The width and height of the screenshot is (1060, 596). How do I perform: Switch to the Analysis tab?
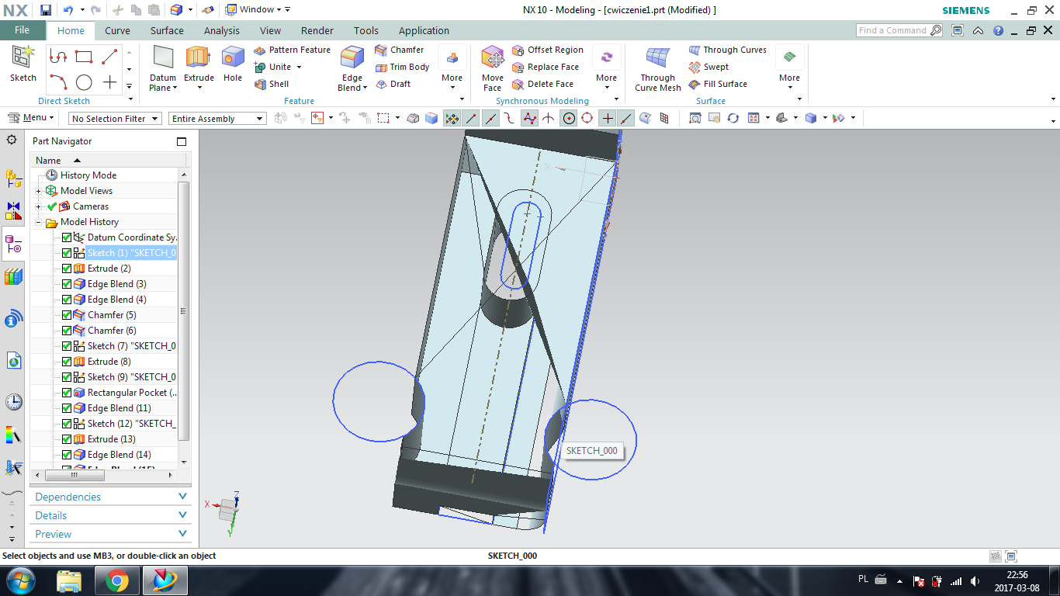tap(222, 31)
